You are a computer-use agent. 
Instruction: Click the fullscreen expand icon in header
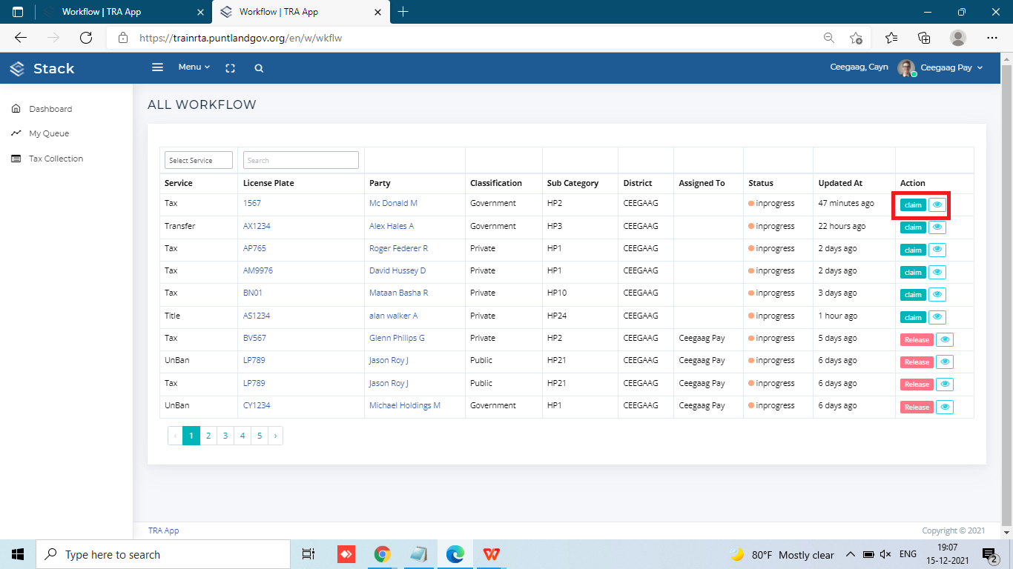[x=230, y=68]
